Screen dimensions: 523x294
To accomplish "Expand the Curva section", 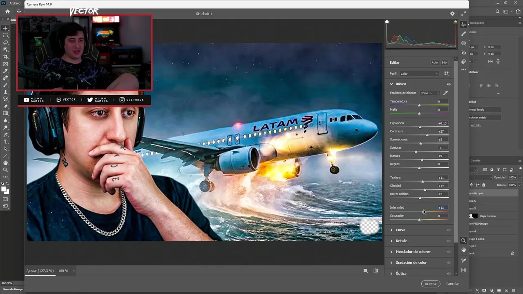I will tap(391, 230).
